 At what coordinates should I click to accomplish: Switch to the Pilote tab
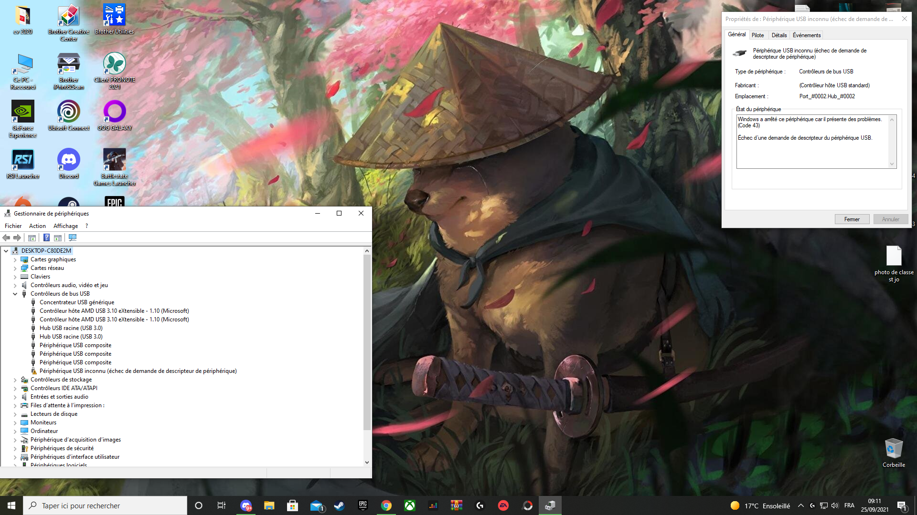coord(757,35)
